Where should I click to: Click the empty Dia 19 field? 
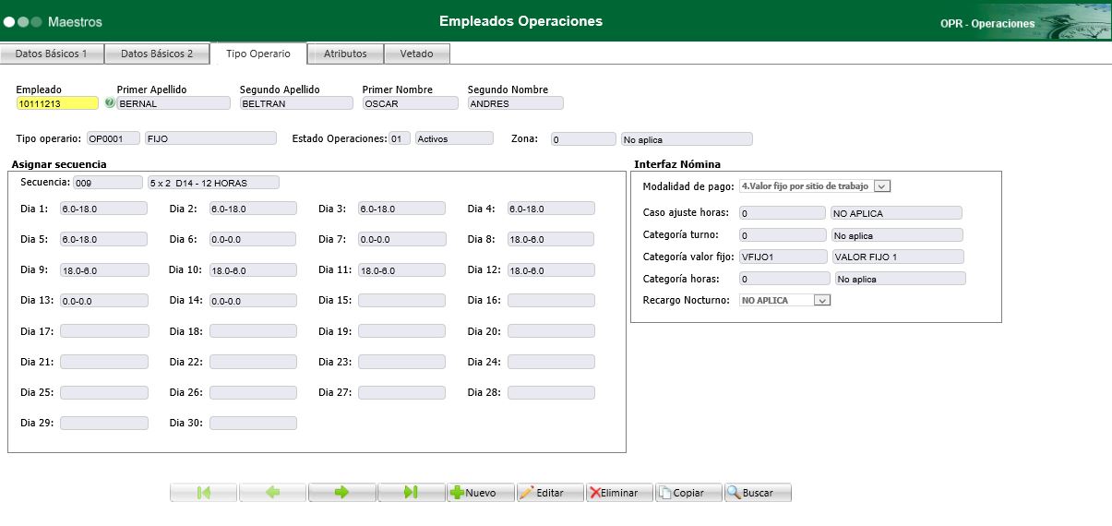click(401, 331)
